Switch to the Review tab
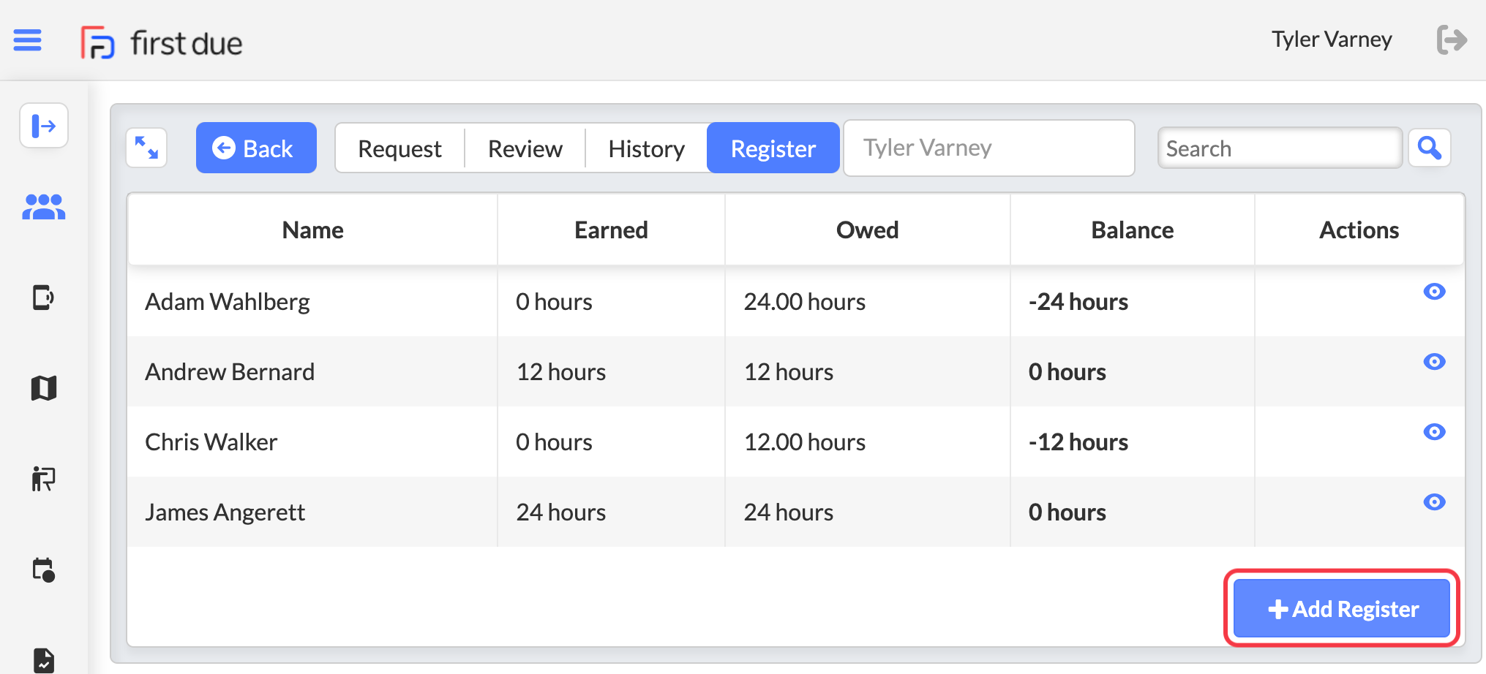 (x=525, y=148)
